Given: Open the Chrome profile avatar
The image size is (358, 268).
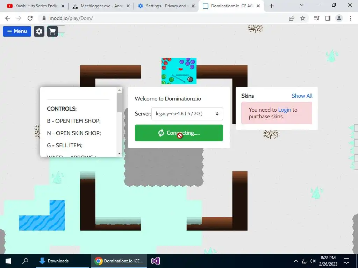Looking at the screenshot, I should click(x=339, y=18).
